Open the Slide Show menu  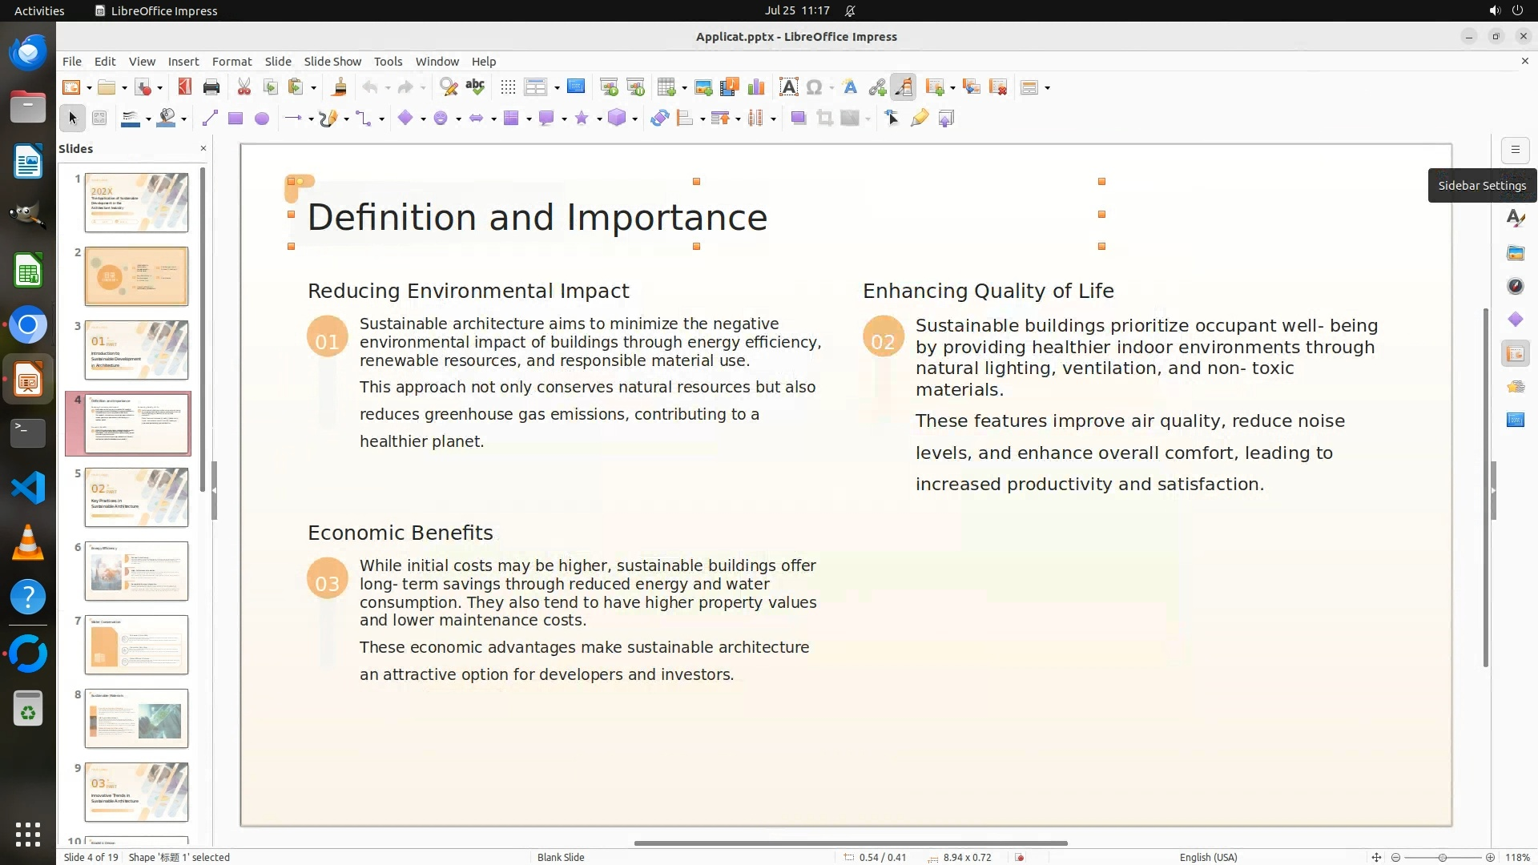click(x=332, y=61)
